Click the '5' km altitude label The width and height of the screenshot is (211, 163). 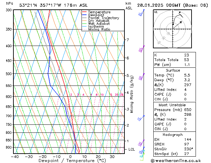pyautogui.click(x=128, y=75)
